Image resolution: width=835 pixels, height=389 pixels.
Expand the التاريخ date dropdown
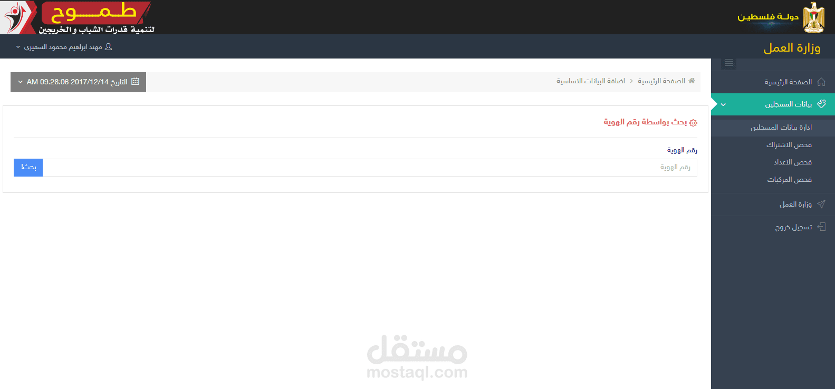click(x=21, y=82)
